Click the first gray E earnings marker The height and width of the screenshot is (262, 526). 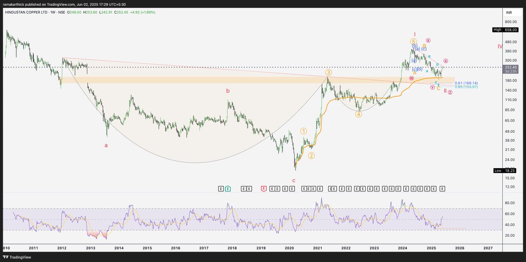[221, 188]
